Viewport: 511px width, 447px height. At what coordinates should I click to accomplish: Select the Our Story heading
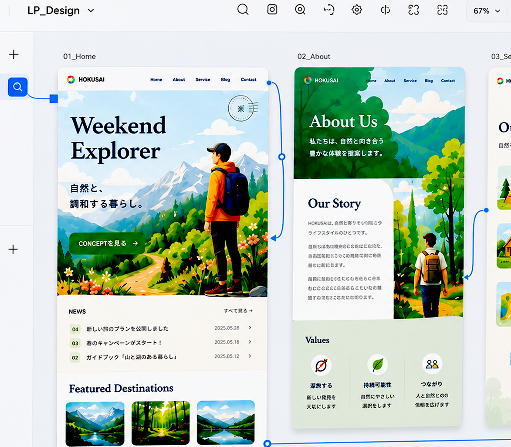click(335, 204)
